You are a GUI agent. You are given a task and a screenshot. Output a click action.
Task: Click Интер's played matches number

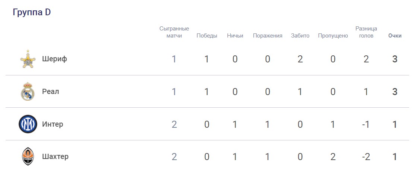[174, 124]
